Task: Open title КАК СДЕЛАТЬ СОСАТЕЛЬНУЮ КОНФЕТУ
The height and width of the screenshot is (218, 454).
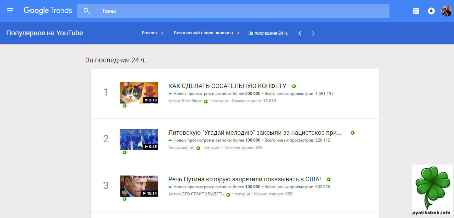Action: [227, 86]
